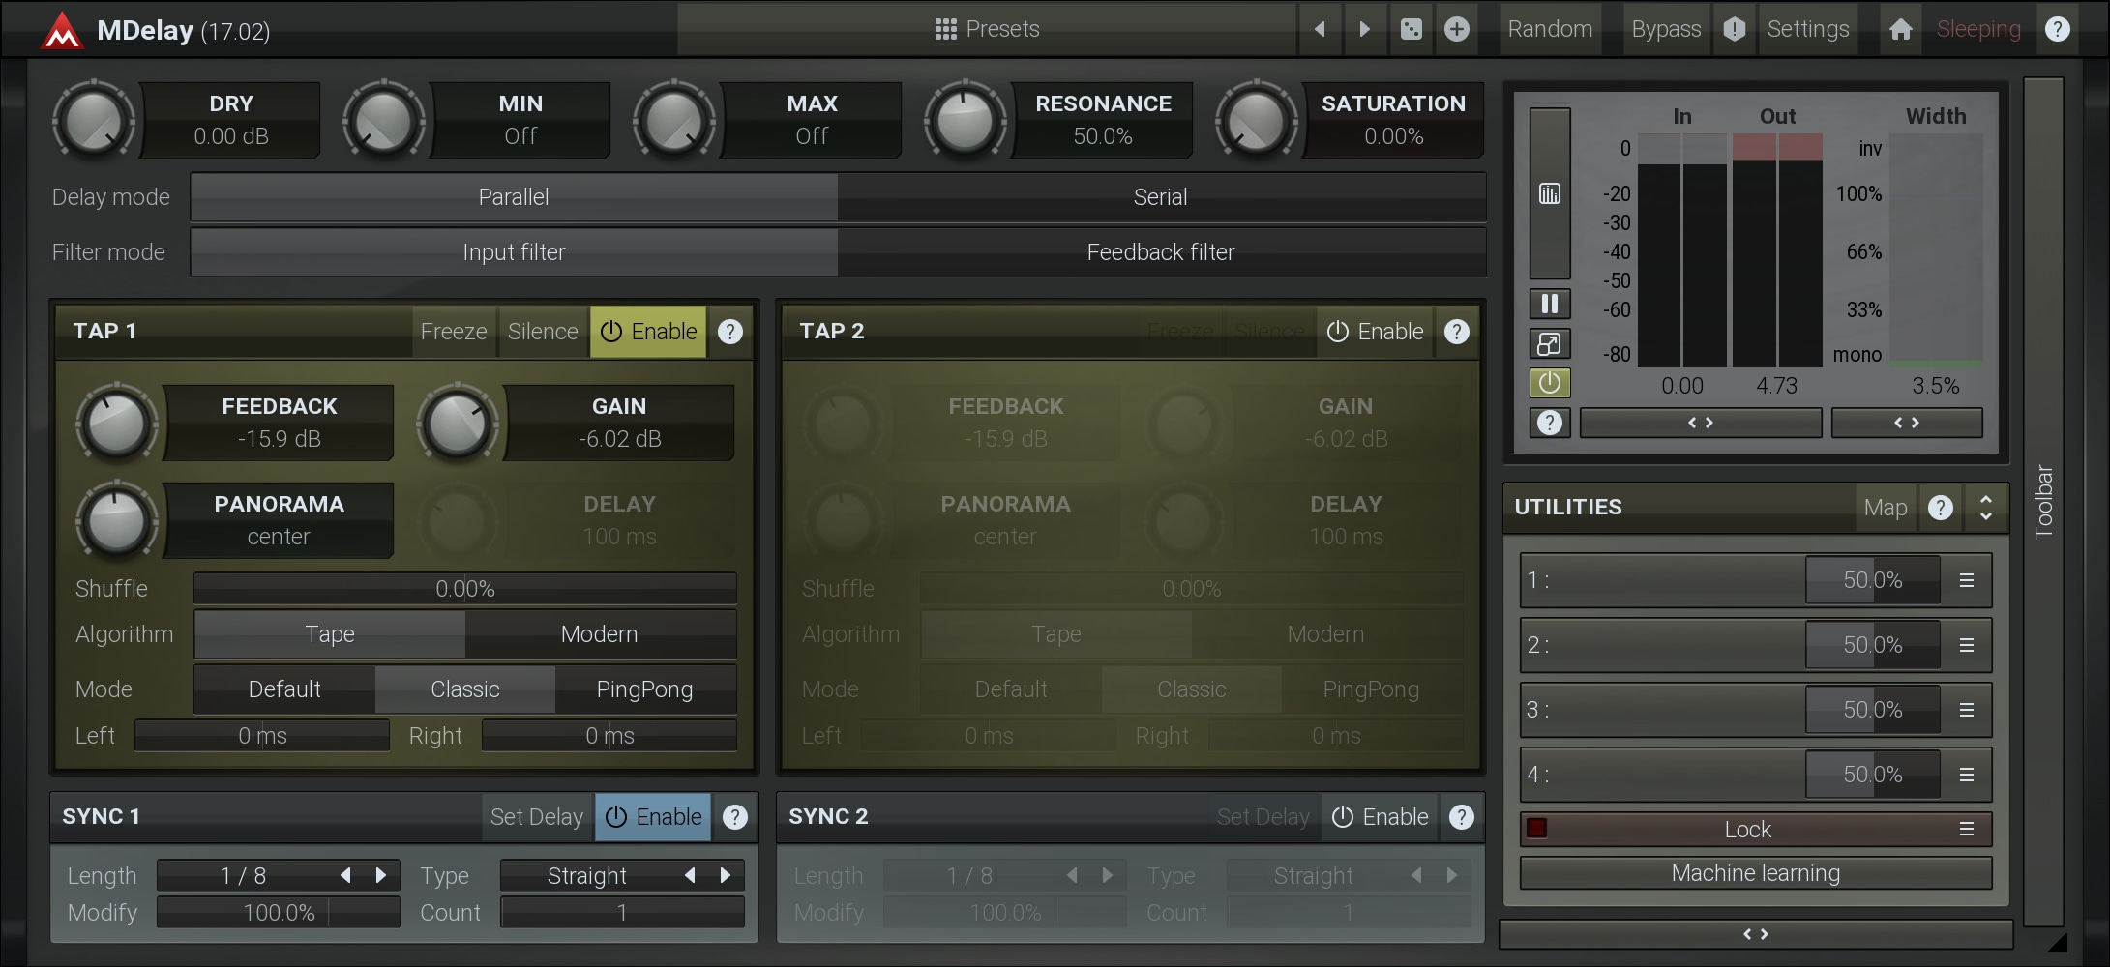Expand the Utilities panel collapse arrows

point(1985,508)
